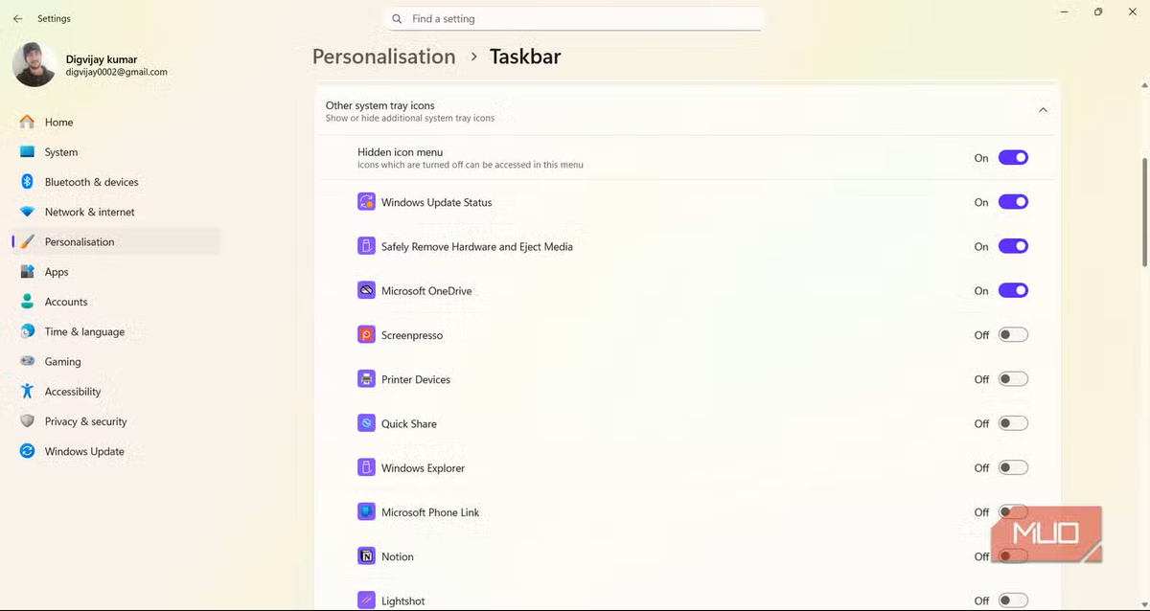Click the Other system tray icons heading
Screen dimensions: 1150x611
pos(380,105)
